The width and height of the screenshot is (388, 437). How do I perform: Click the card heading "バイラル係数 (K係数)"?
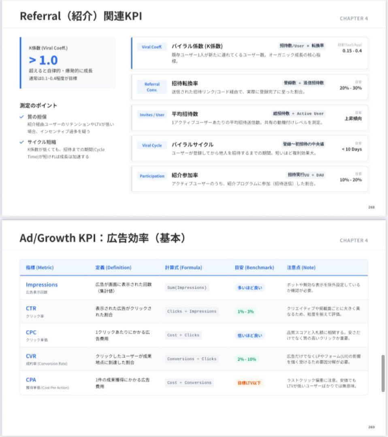[x=197, y=46]
